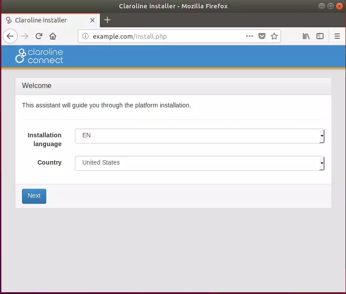
Task: Toggle the sidebar view icon
Action: point(320,36)
